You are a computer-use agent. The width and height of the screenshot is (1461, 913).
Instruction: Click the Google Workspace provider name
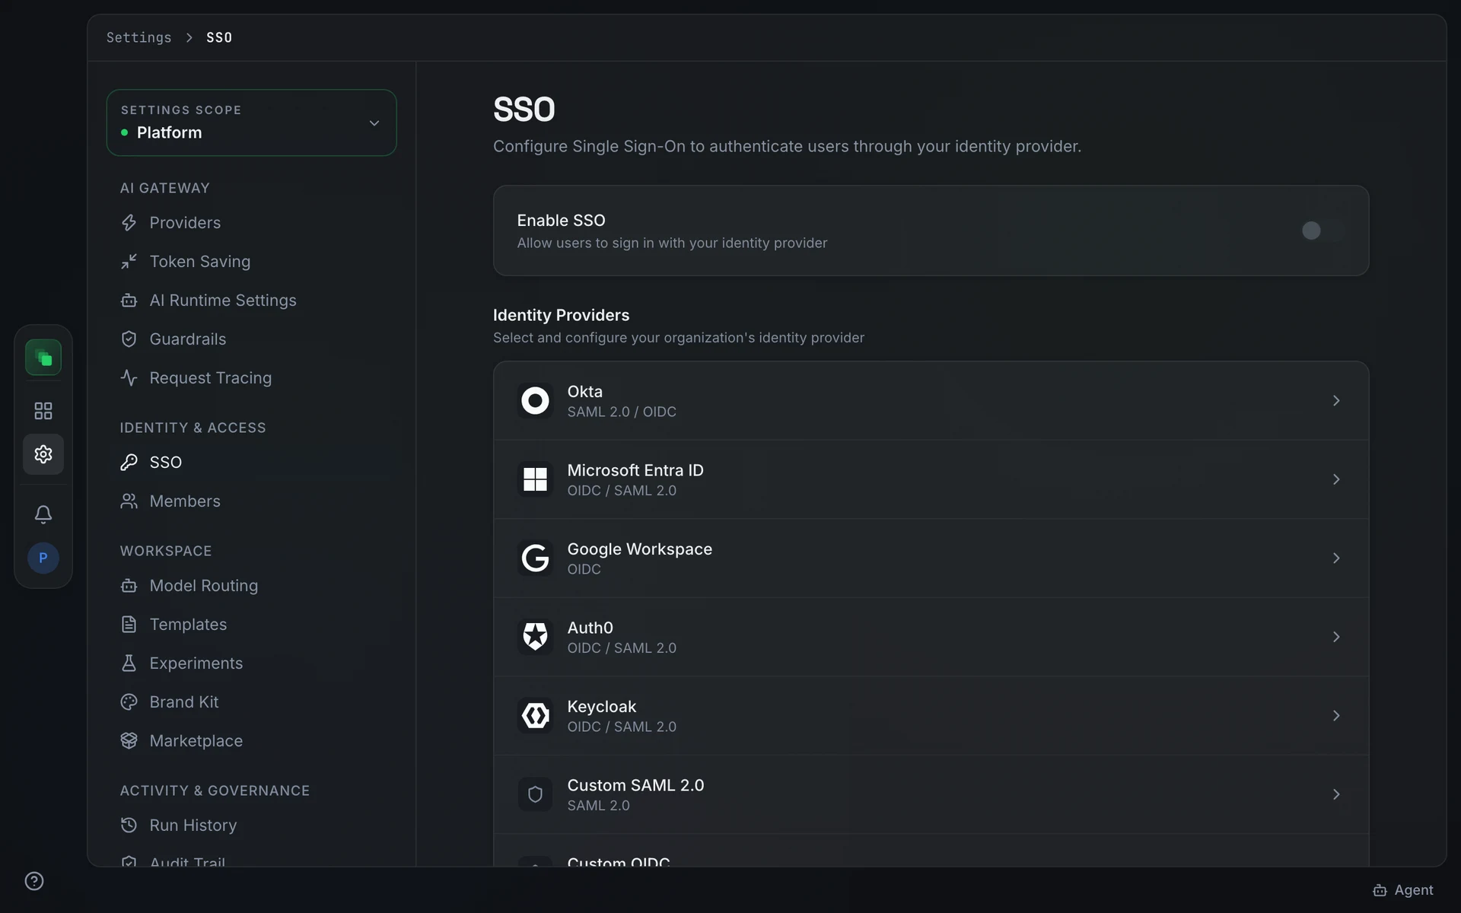[x=639, y=549]
